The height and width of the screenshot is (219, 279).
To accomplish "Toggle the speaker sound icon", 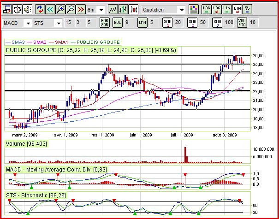I will (x=28, y=9).
